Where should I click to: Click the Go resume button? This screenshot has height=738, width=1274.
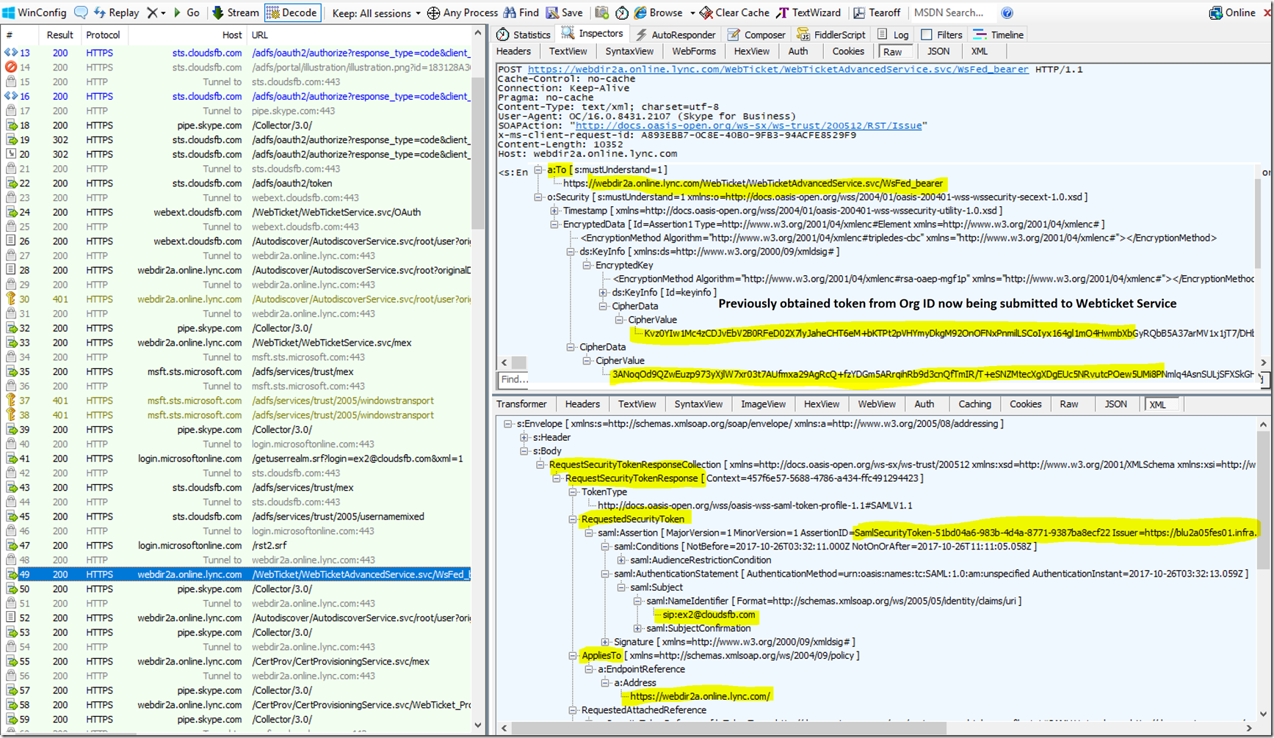186,12
